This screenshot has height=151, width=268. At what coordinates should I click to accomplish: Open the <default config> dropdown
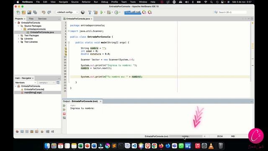(67, 12)
